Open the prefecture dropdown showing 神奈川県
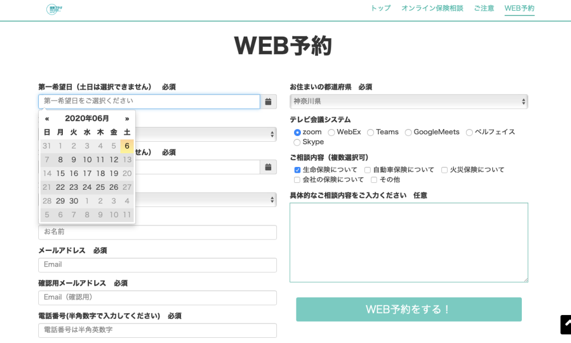This screenshot has height=343, width=571. pyautogui.click(x=408, y=101)
